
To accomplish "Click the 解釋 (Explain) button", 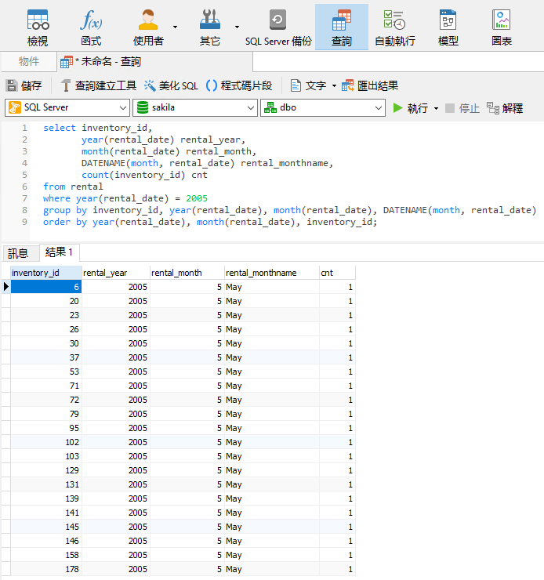I will pyautogui.click(x=504, y=108).
